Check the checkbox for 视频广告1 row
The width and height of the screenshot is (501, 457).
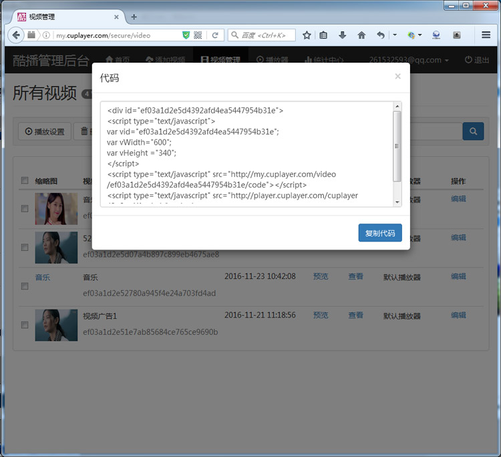[x=25, y=325]
